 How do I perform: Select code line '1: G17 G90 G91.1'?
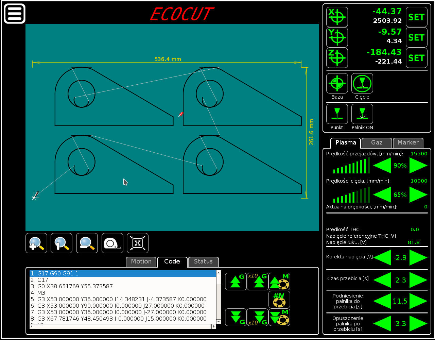tap(123, 273)
